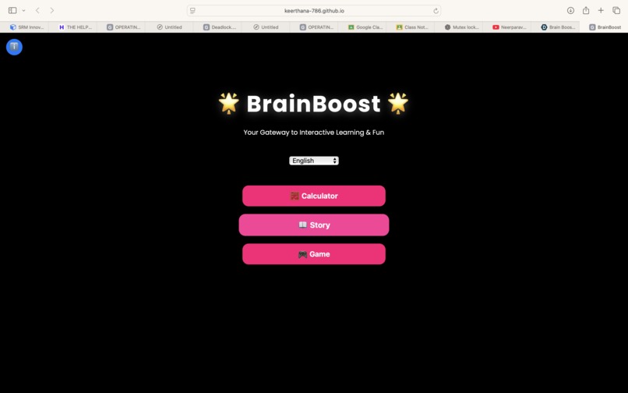Expand the sidebar options chevron

[23, 10]
